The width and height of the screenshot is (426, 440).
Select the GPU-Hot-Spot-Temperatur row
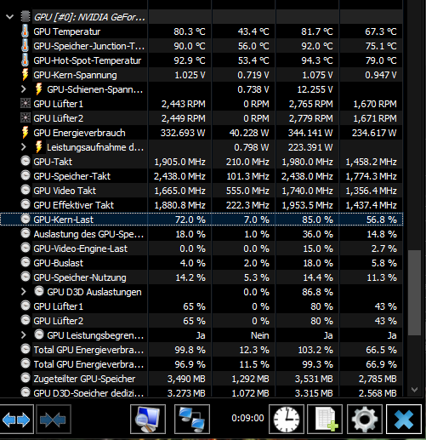click(x=202, y=60)
